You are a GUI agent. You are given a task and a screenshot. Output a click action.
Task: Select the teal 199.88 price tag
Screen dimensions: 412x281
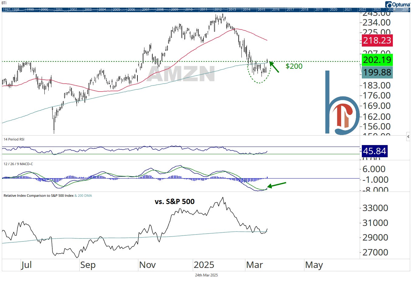pyautogui.click(x=377, y=72)
